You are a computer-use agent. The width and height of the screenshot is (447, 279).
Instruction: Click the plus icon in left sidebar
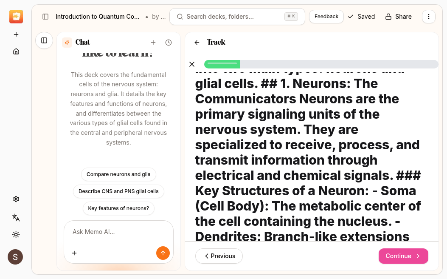pos(16,34)
